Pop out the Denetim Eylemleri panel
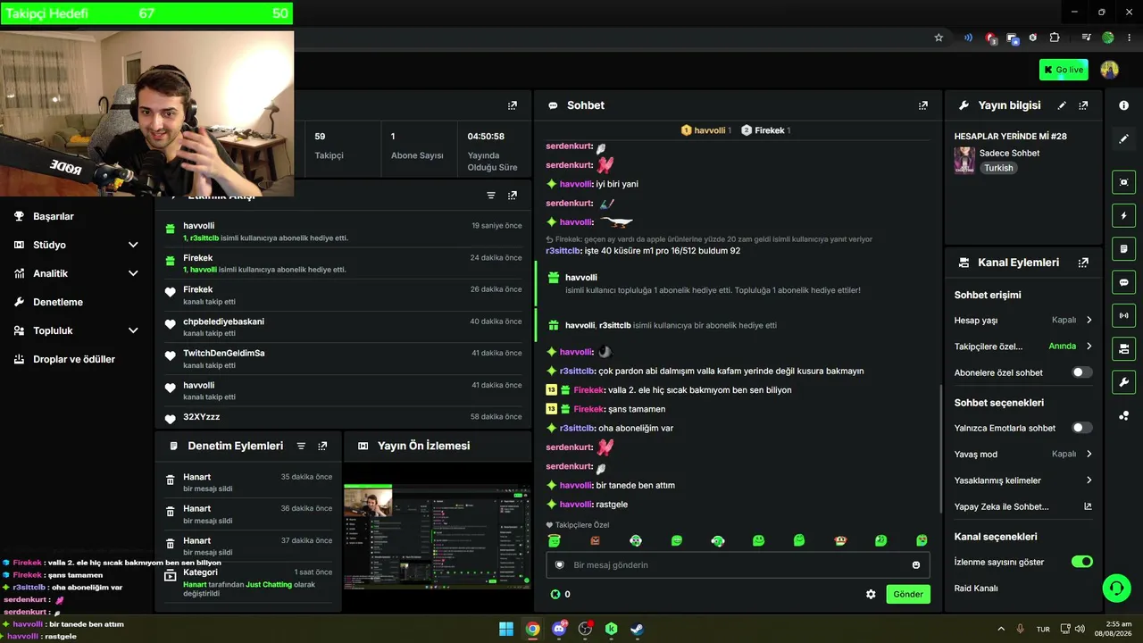Image resolution: width=1143 pixels, height=643 pixels. pos(322,446)
